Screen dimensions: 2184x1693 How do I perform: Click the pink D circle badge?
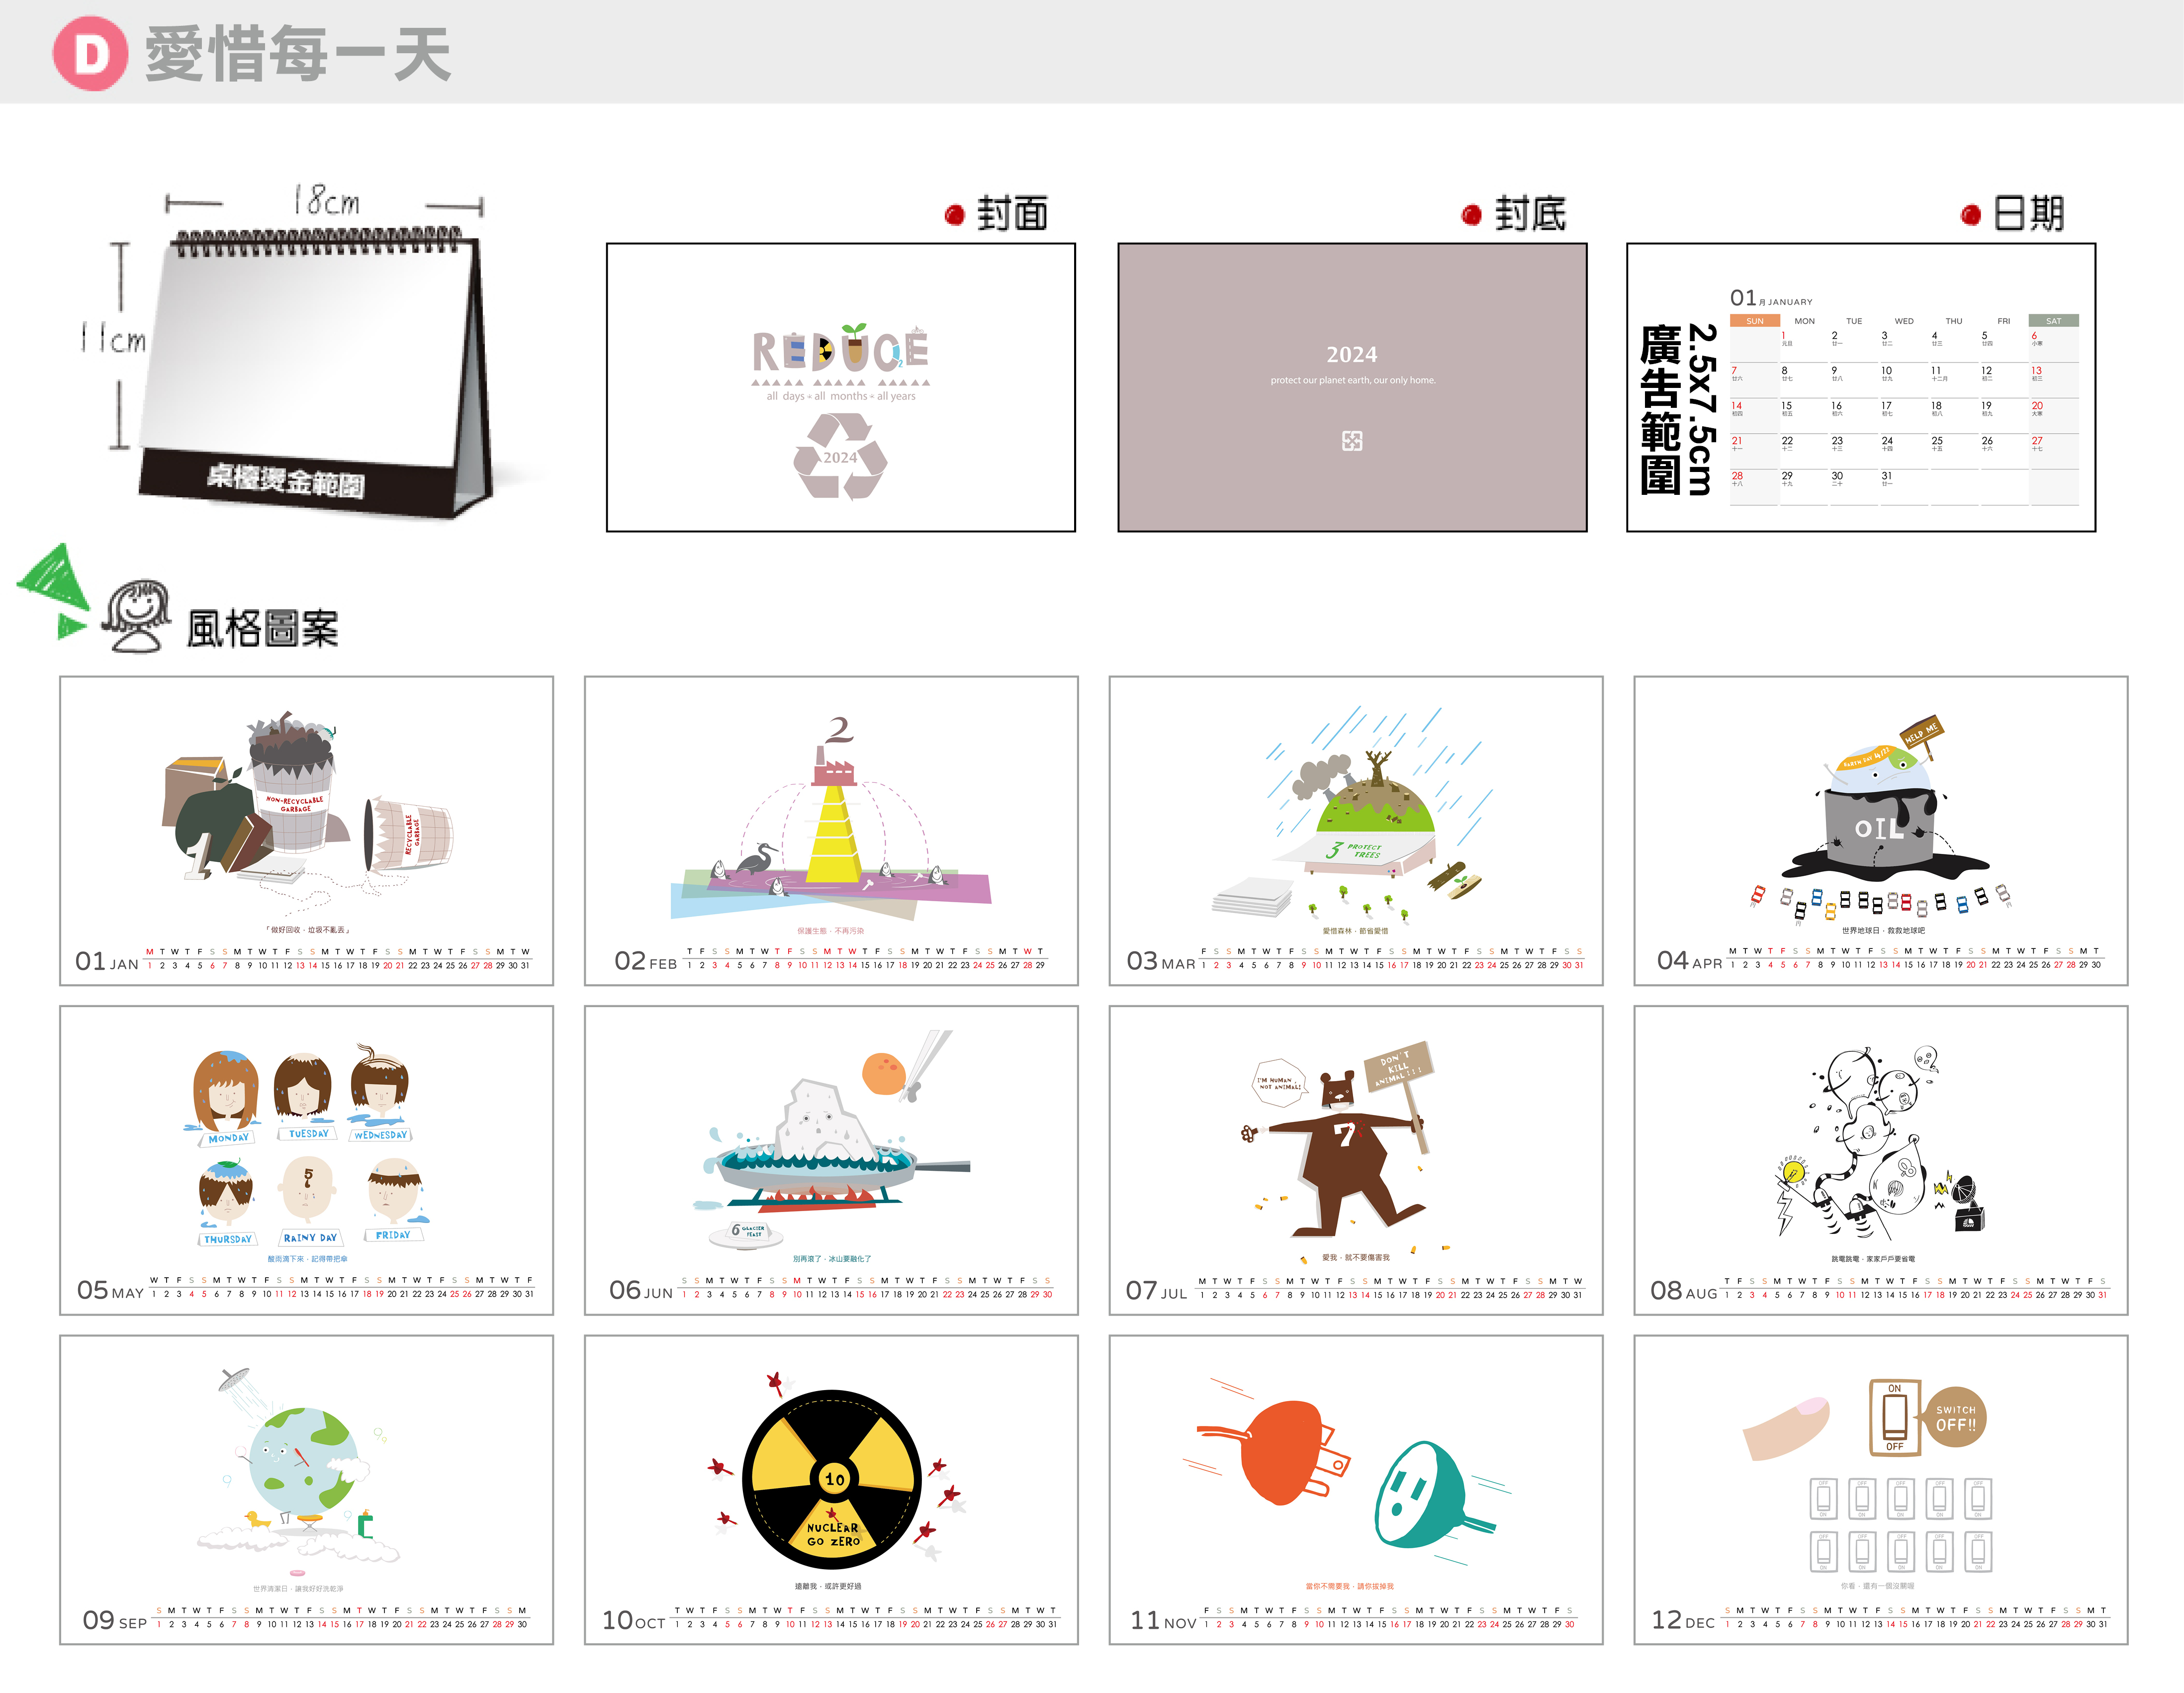[90, 54]
